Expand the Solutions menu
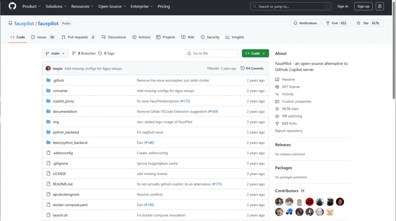396x221 pixels. click(x=56, y=6)
